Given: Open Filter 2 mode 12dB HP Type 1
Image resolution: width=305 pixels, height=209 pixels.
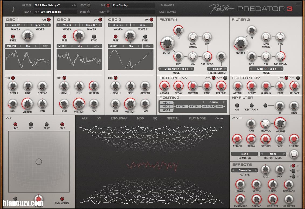Looking at the screenshot, I should (x=266, y=69).
